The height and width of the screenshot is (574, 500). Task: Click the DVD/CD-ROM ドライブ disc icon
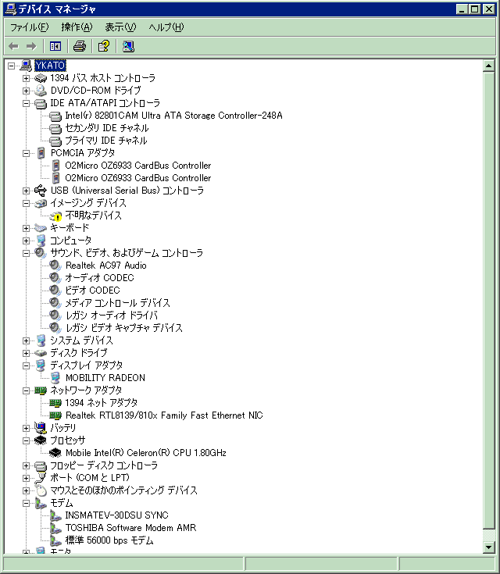click(41, 91)
